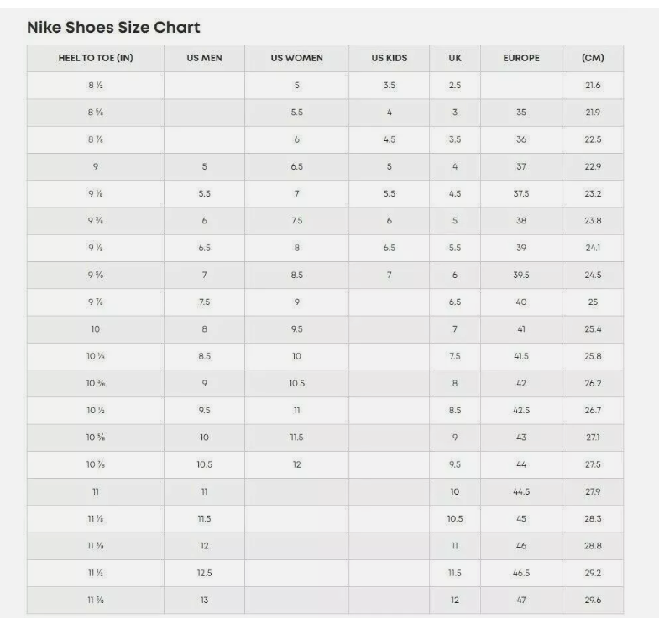Select the Europe size 39.5 cell

pos(521,276)
